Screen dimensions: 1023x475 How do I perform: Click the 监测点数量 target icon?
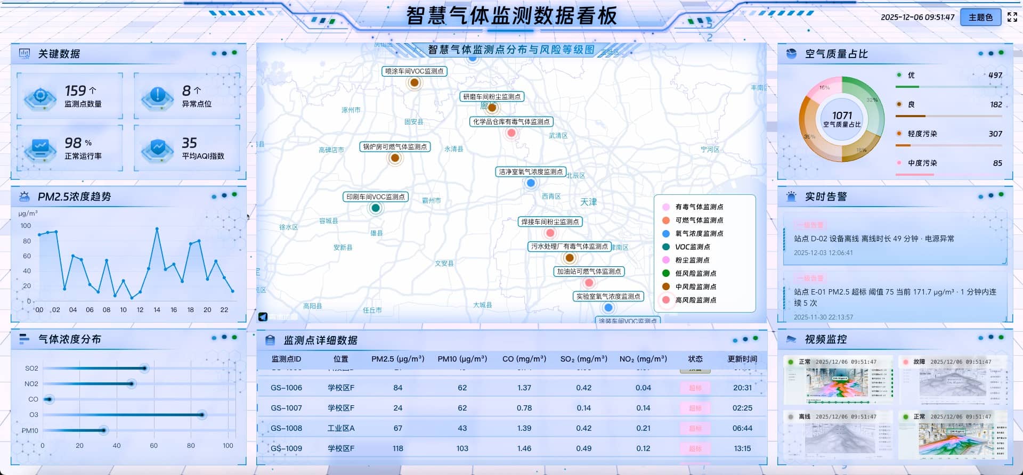(40, 97)
